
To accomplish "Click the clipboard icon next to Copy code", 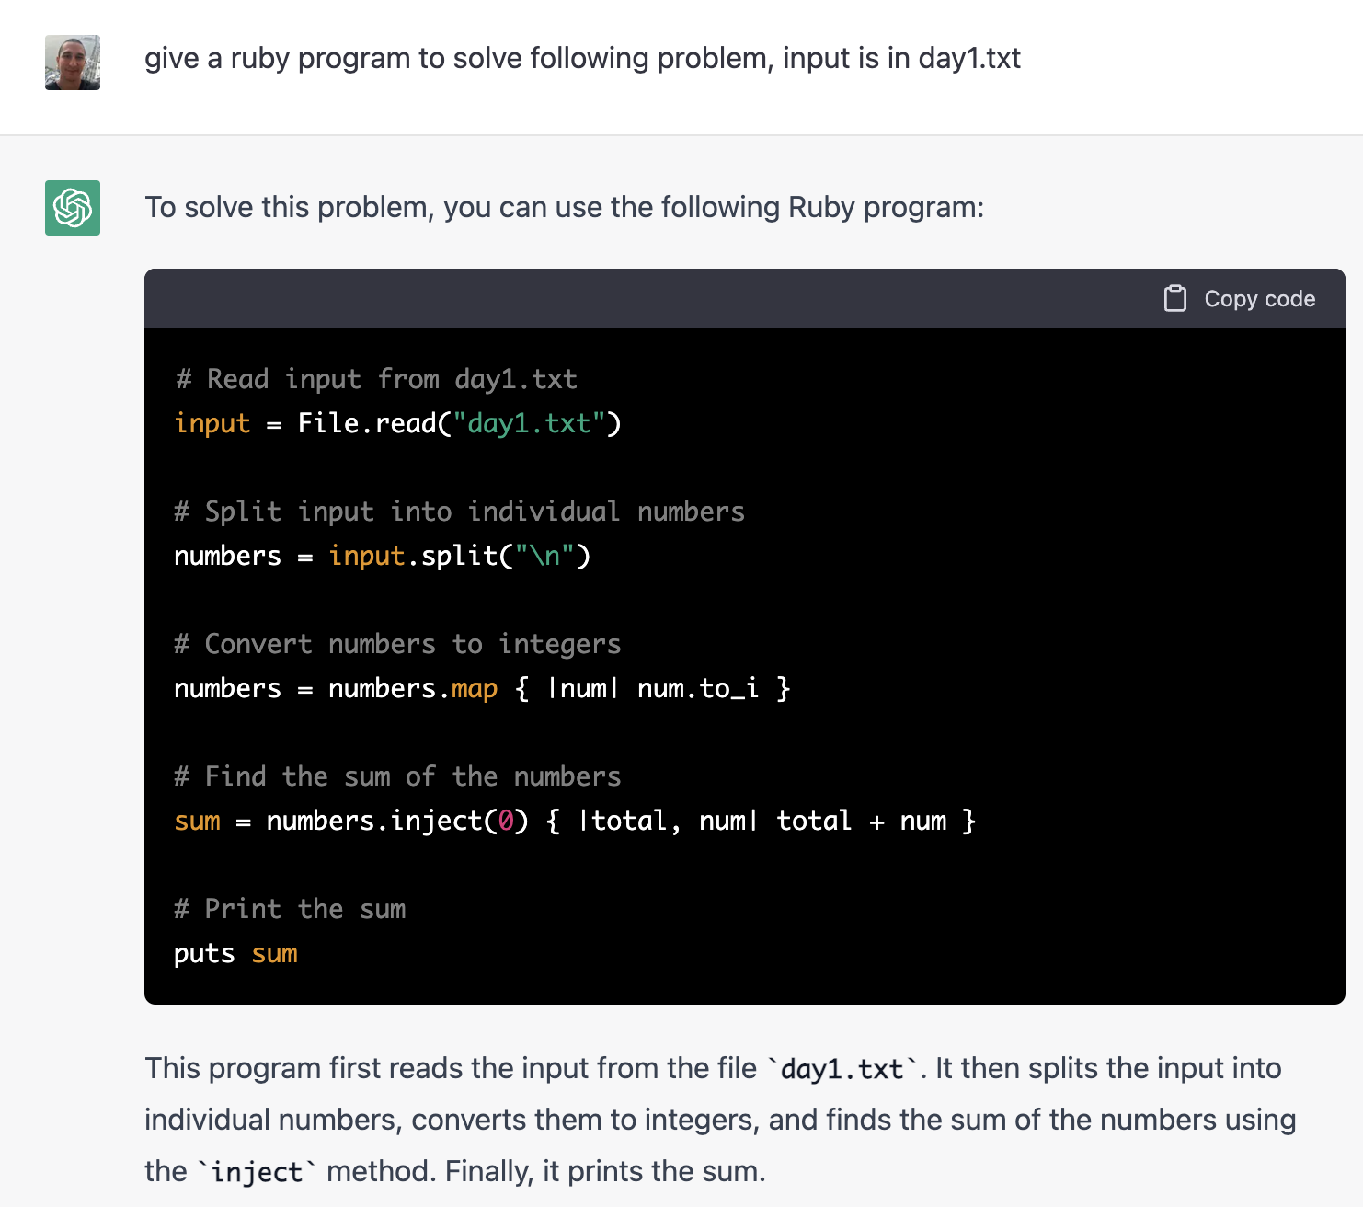I will 1175,298.
